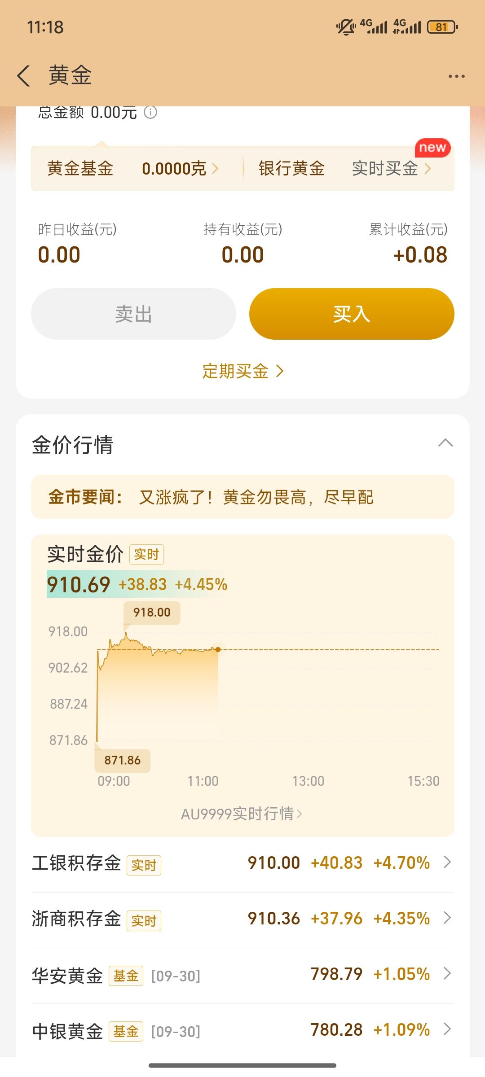The image size is (485, 1077).
Task: Tap the red new badge
Action: [x=432, y=148]
